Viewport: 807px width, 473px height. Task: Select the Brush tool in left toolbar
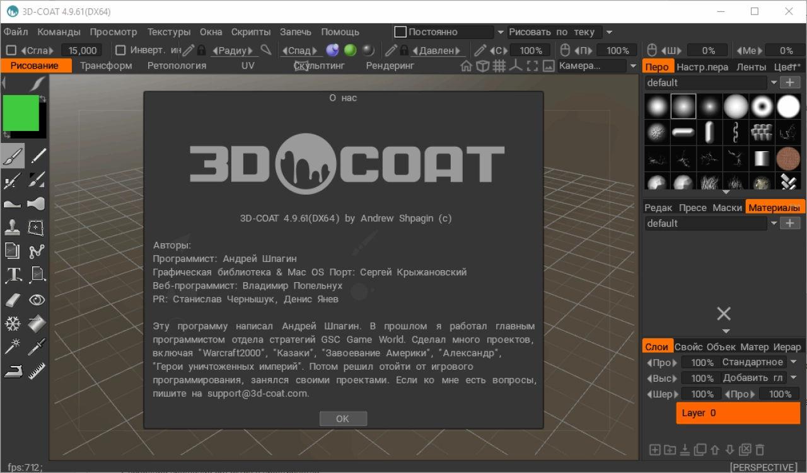[x=13, y=156]
